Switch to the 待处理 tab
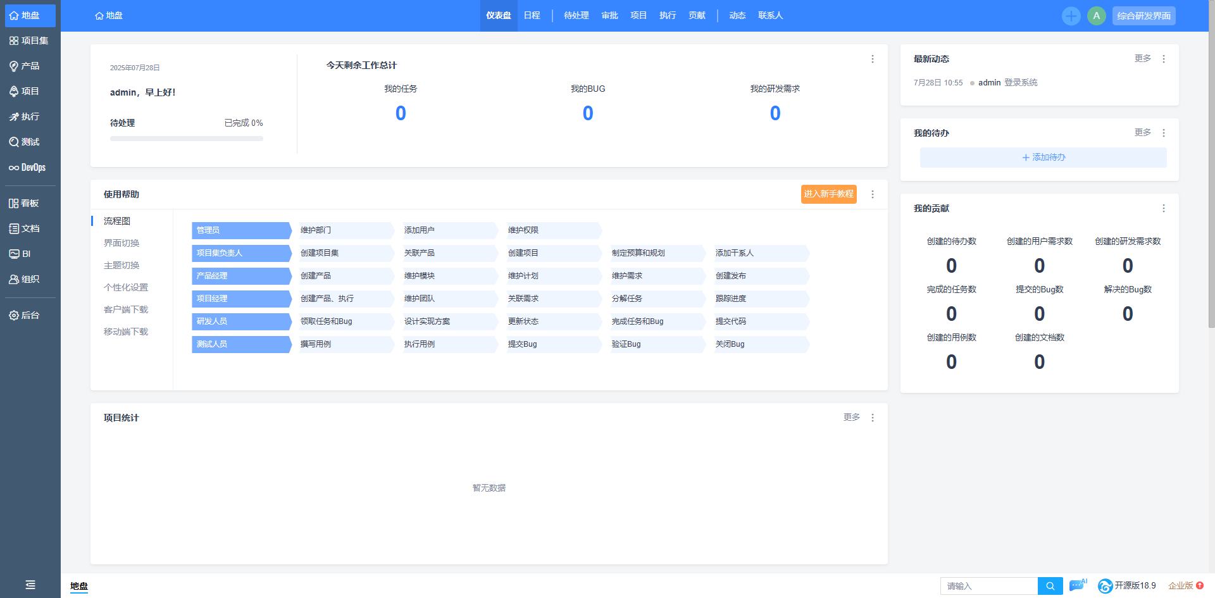The height and width of the screenshot is (598, 1215). tap(576, 16)
